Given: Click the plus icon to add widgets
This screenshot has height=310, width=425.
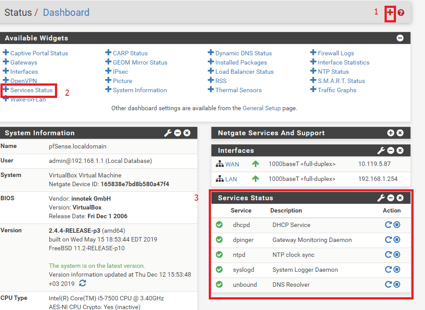Looking at the screenshot, I should coord(390,13).
